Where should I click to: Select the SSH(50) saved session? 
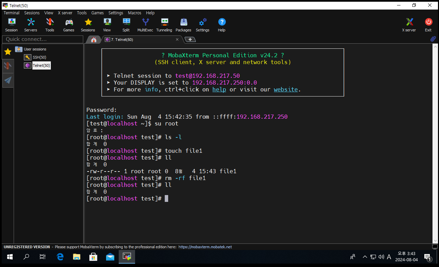pyautogui.click(x=35, y=57)
